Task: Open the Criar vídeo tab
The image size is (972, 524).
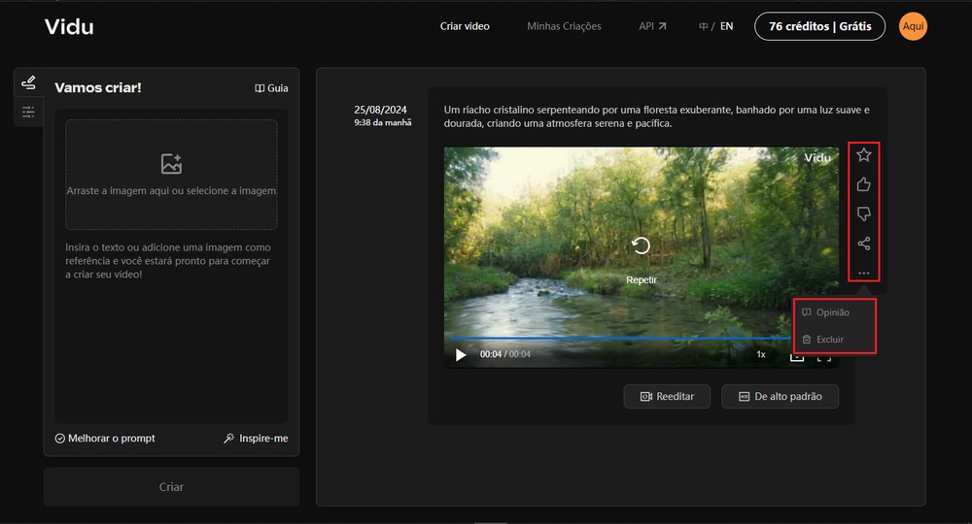Action: (465, 26)
